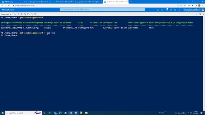Screen dimensions: 205x115
Task: Share this page icon in address bar
Action: pos(181,6)
